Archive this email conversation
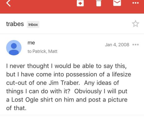Viewport: 144px width, 117px height. pyautogui.click(x=80, y=3)
